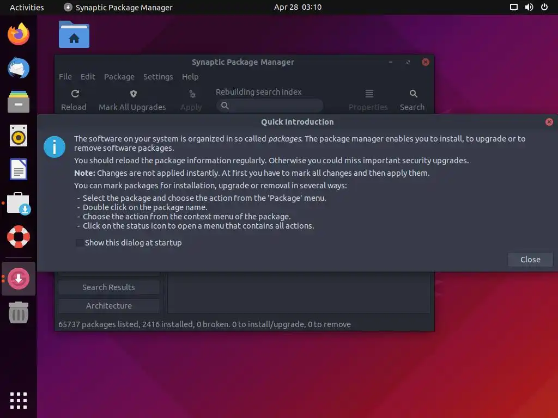The height and width of the screenshot is (418, 558).
Task: Open the Home folder desktop icon
Action: pyautogui.click(x=74, y=34)
